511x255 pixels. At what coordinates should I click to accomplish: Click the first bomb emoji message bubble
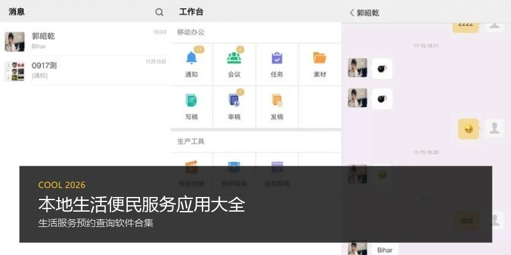[382, 68]
